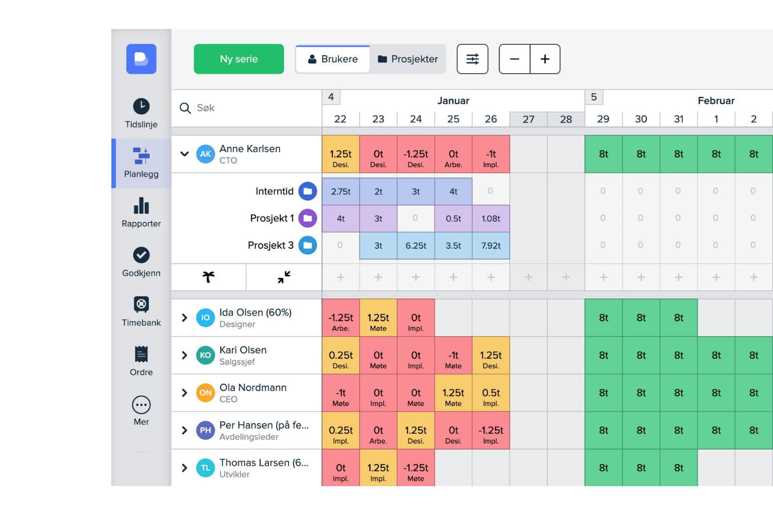The height and width of the screenshot is (515, 773).
Task: Click the Ola Nordmann name
Action: point(253,387)
